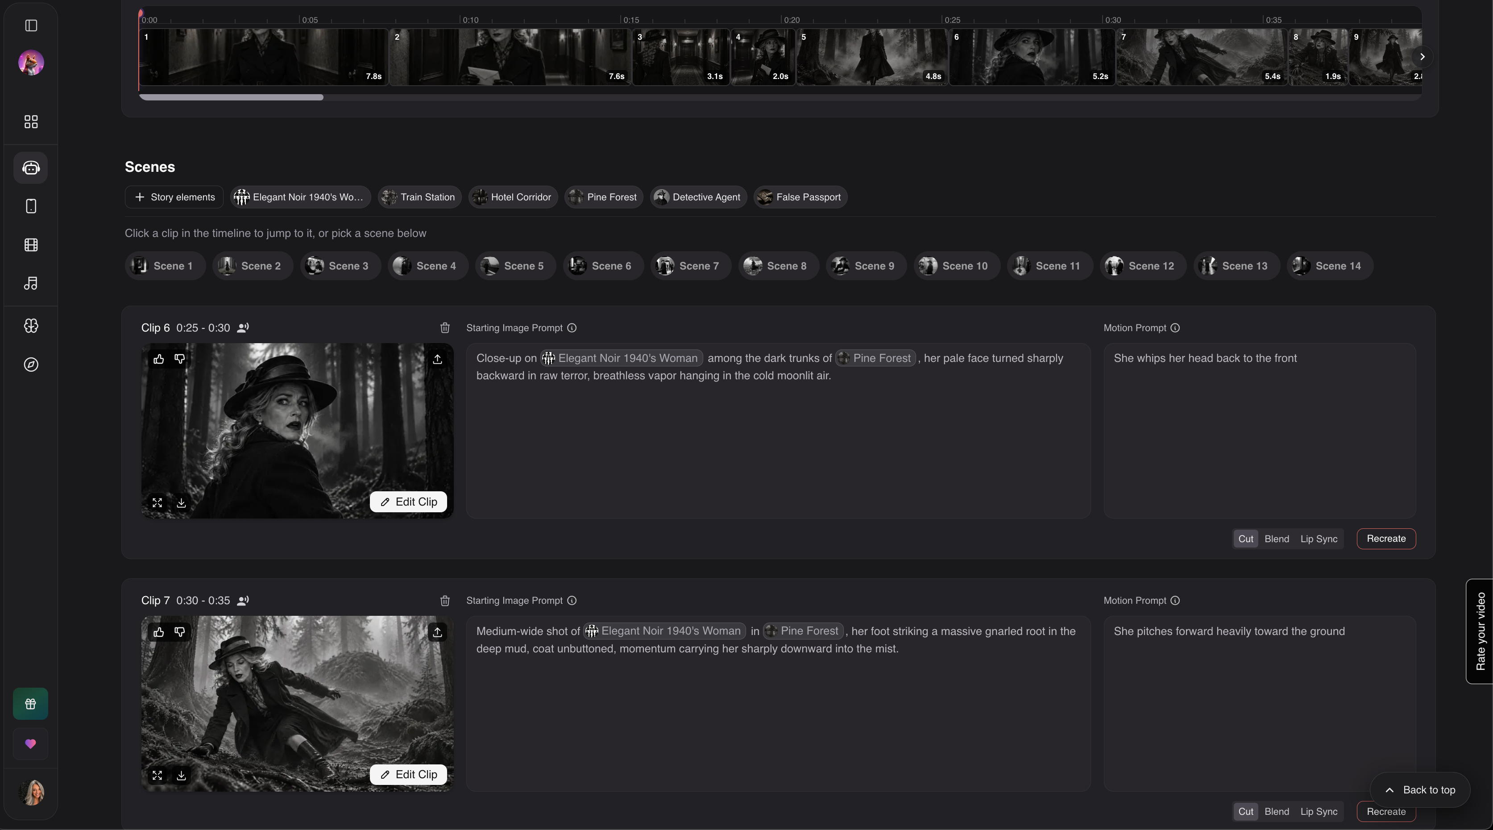This screenshot has height=830, width=1493.
Task: Open the False Passport story element
Action: point(800,197)
